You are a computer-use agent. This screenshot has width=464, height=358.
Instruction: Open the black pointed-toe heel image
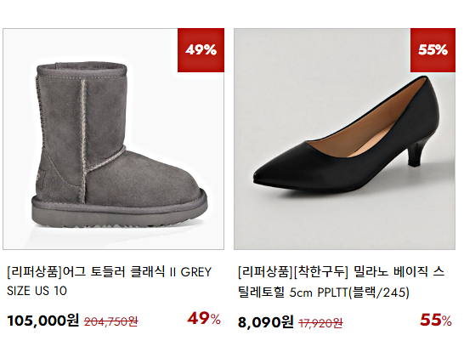(344, 139)
